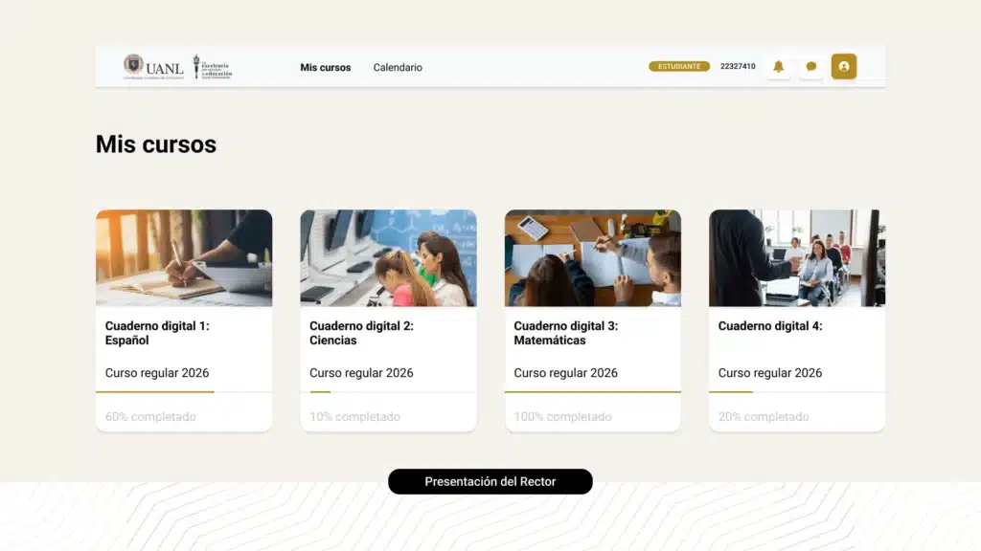Click the UANL logo
Screen dimensions: 981x551
(153, 67)
